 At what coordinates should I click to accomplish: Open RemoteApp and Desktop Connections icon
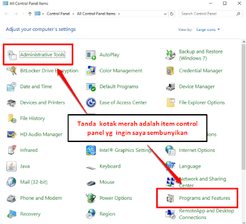click(170, 214)
